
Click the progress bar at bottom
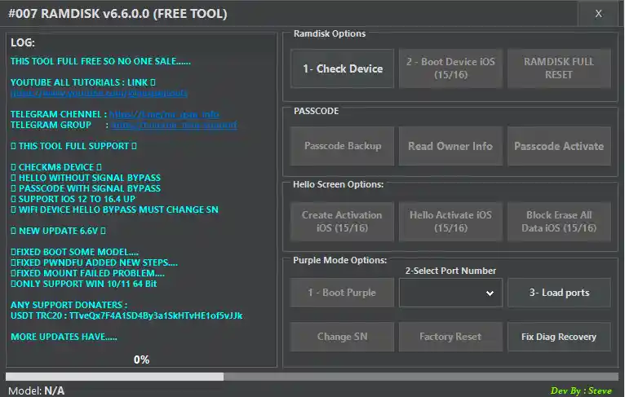point(312,377)
